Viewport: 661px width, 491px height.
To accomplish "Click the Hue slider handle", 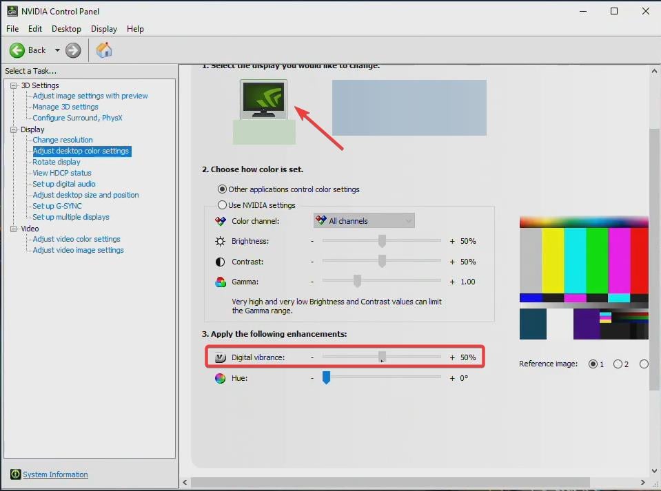I will [x=326, y=378].
